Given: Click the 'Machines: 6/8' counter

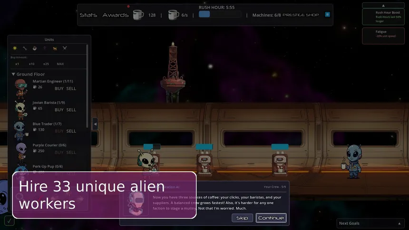Looking at the screenshot, I should tap(266, 15).
